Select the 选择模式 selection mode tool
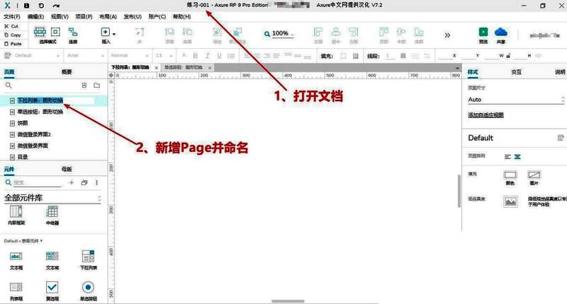 point(40,33)
